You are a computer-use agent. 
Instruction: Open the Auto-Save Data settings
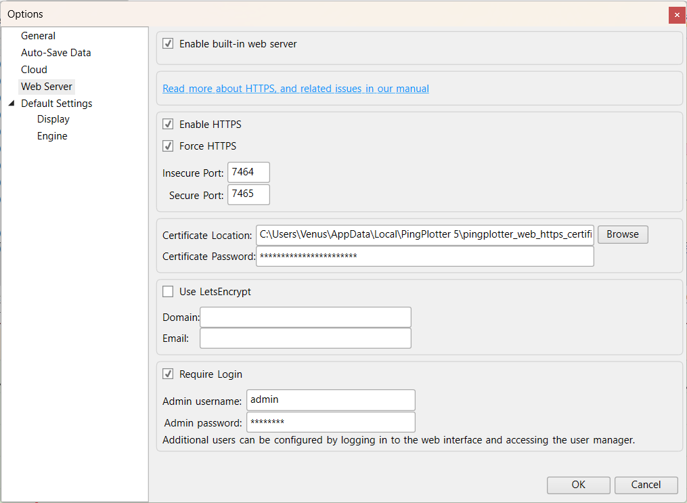point(56,52)
